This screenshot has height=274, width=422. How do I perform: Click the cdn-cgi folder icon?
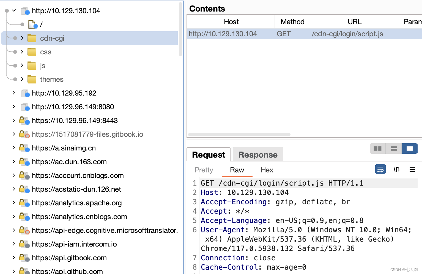click(32, 38)
